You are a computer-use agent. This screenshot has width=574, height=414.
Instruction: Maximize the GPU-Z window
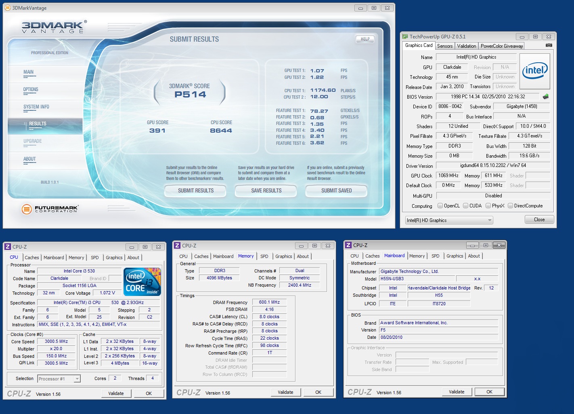click(x=535, y=37)
